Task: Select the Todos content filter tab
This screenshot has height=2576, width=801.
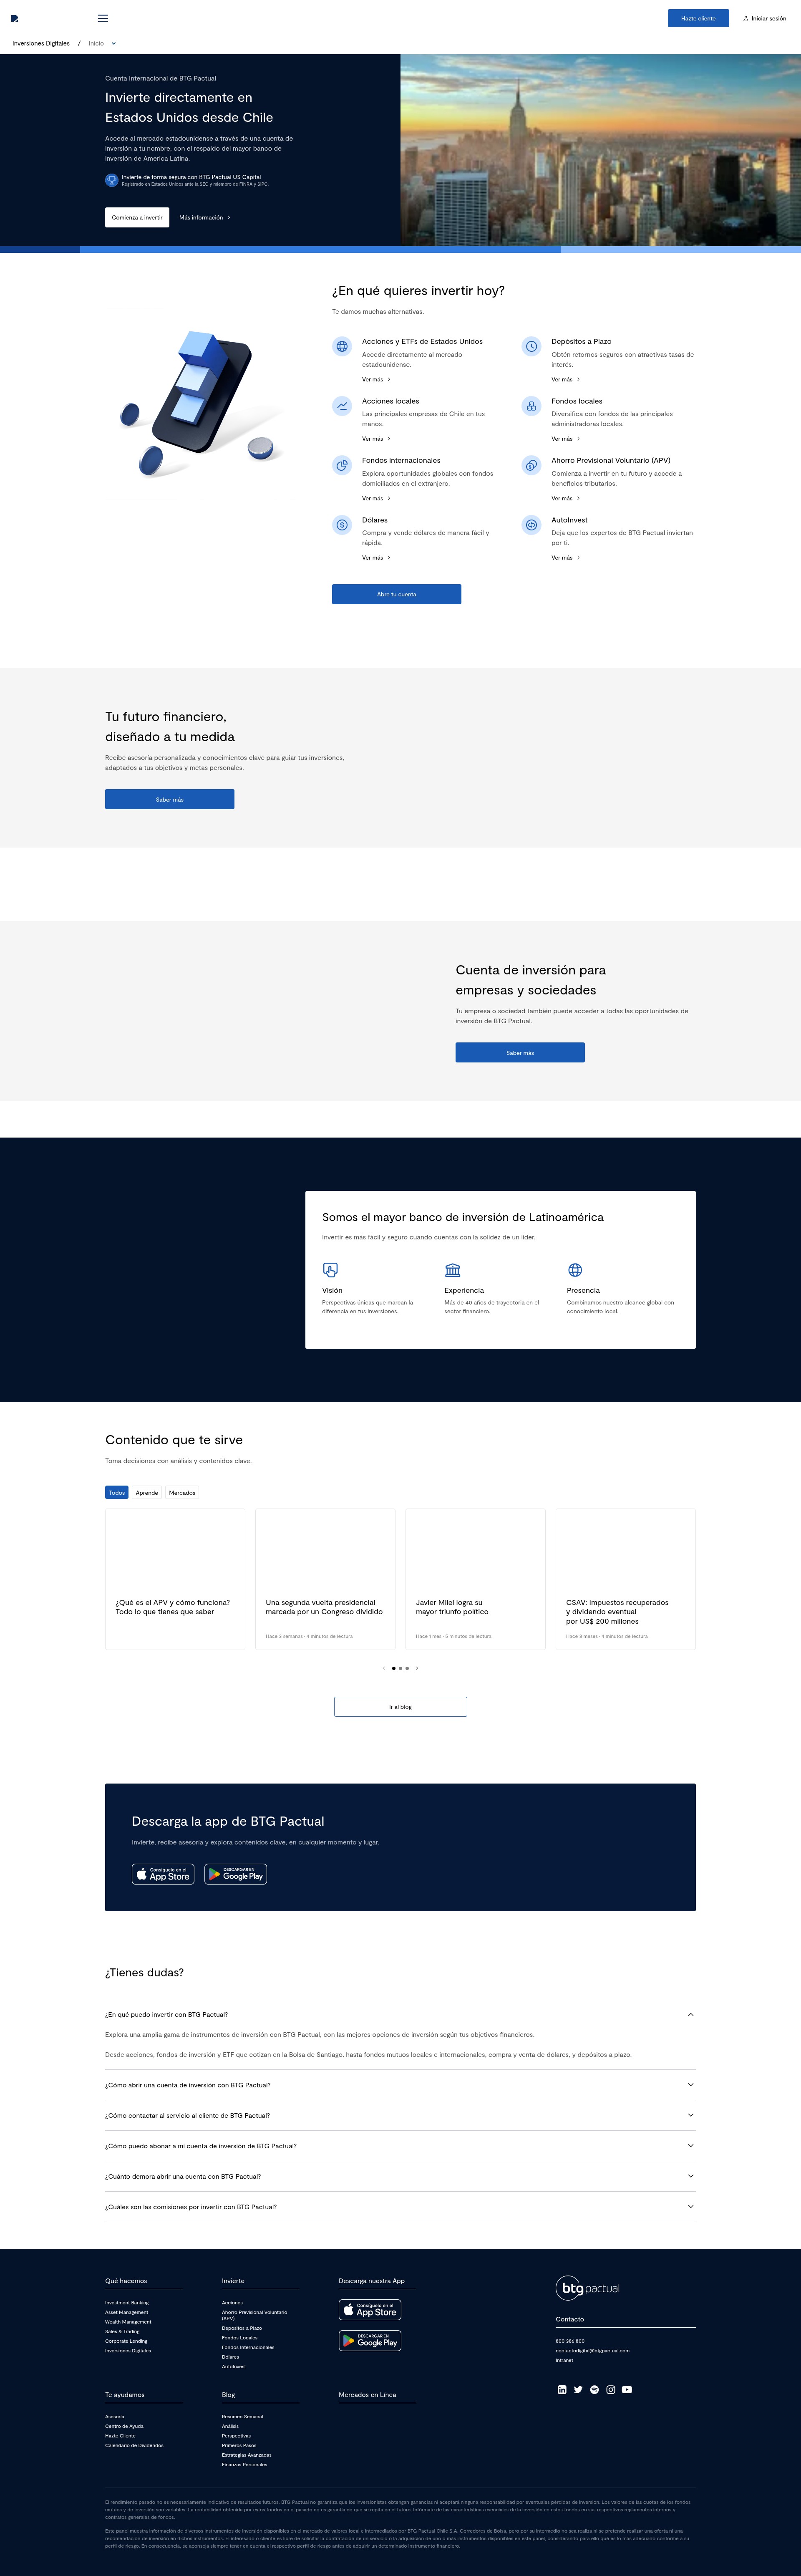Action: coord(117,1492)
